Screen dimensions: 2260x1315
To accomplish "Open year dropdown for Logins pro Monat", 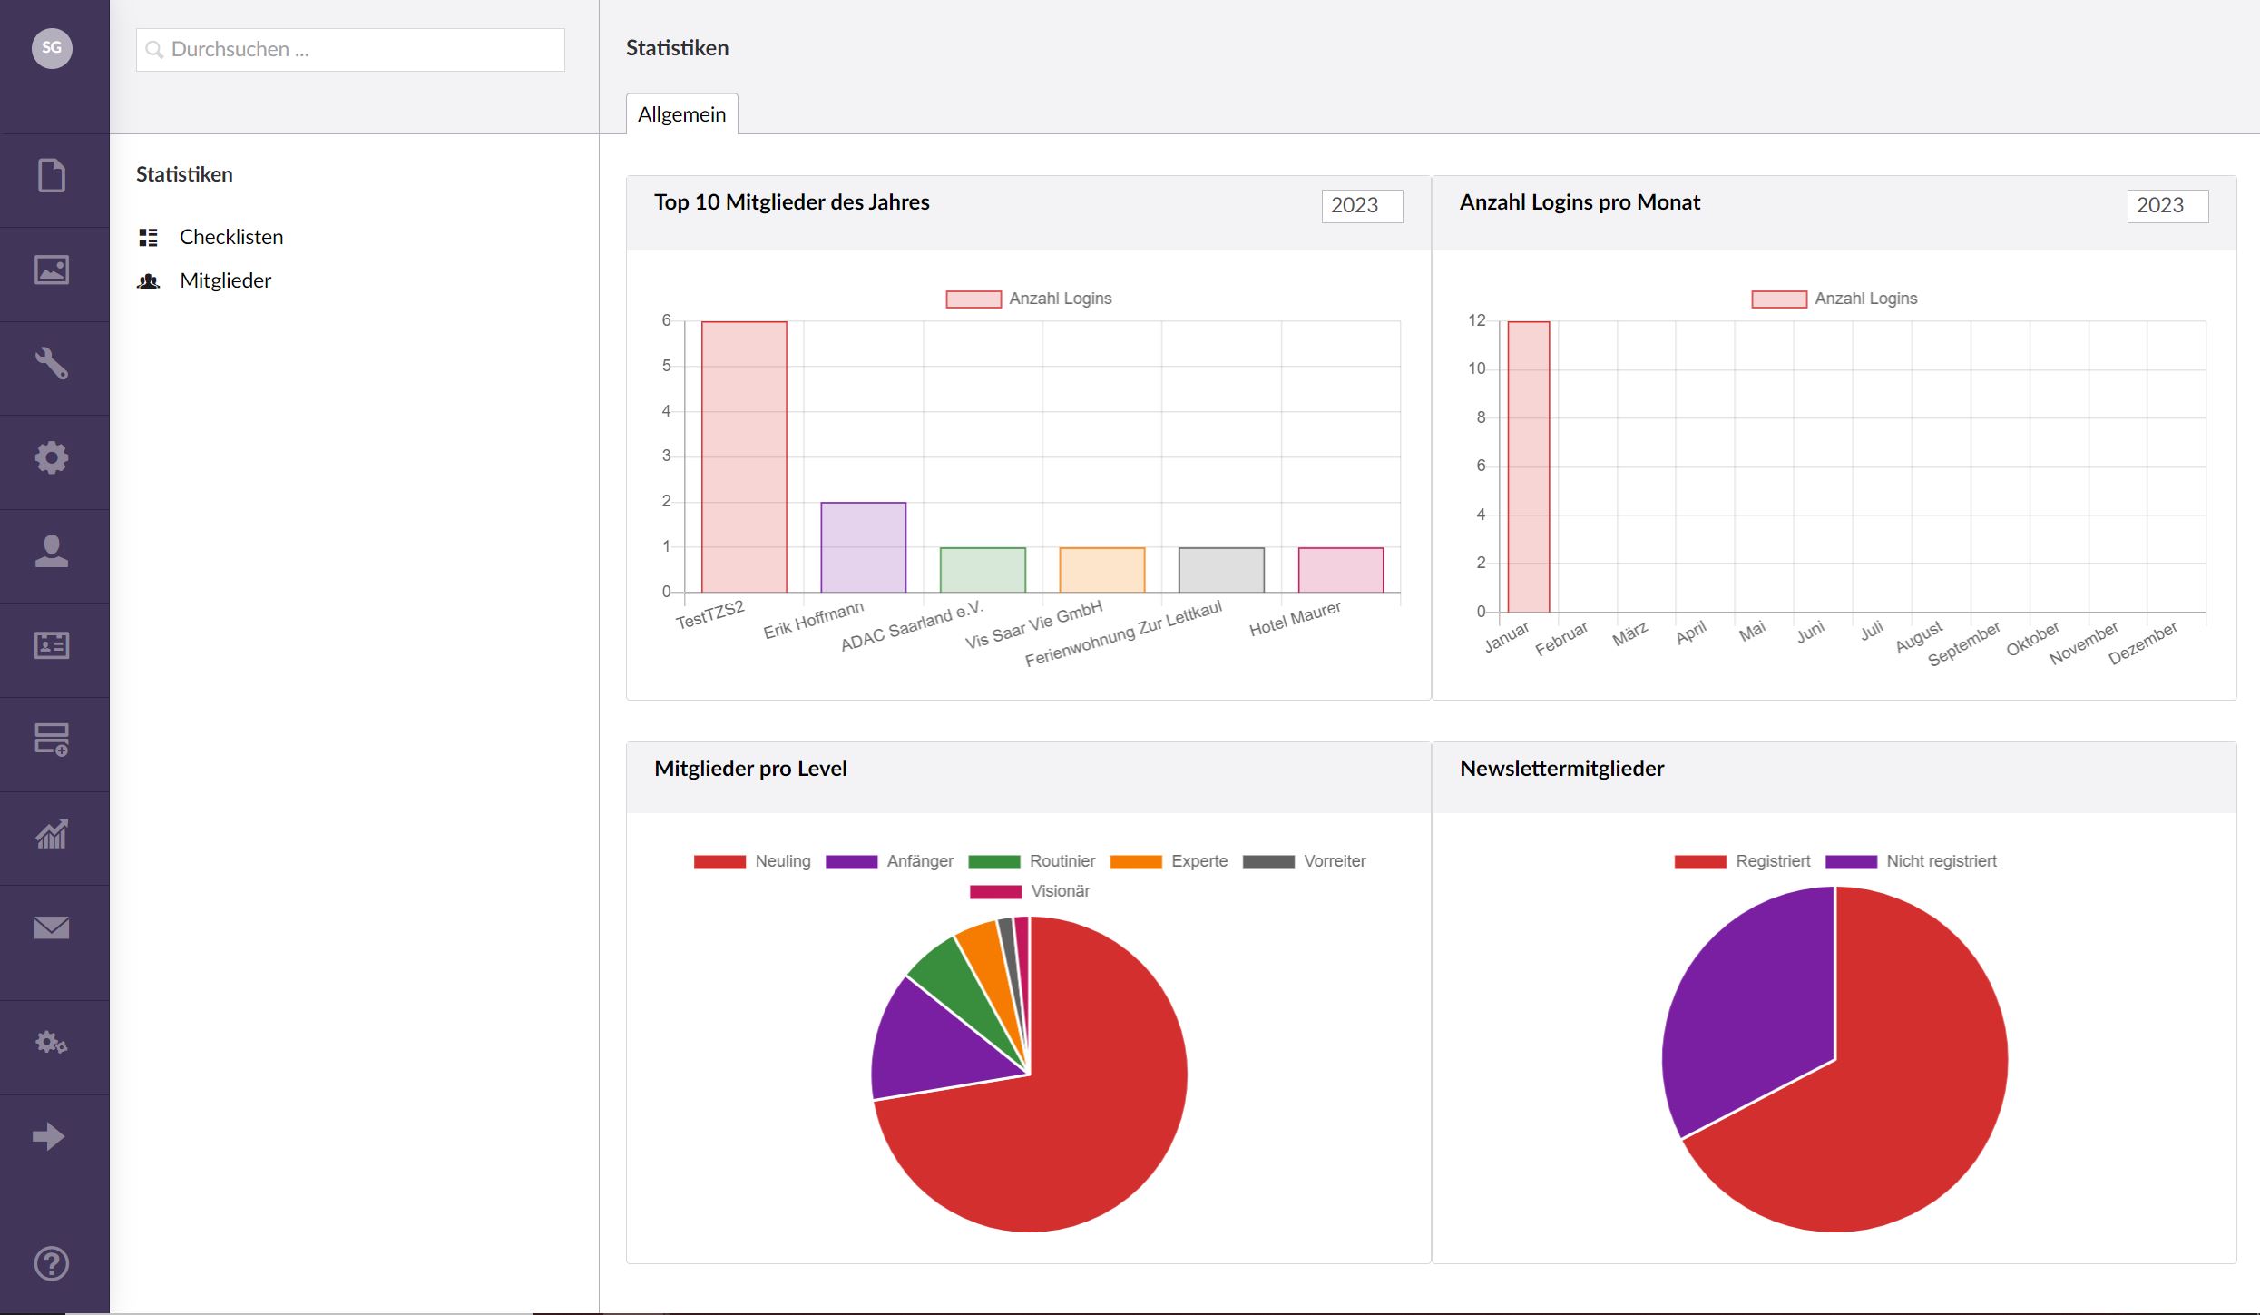I will point(2167,205).
